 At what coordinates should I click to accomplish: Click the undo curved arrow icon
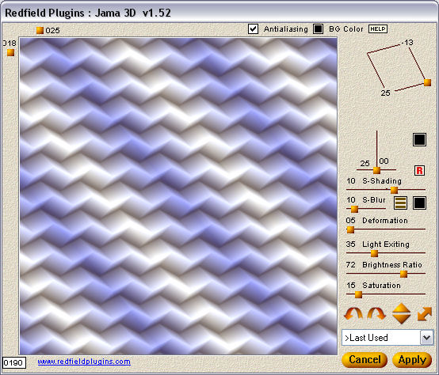click(x=353, y=314)
